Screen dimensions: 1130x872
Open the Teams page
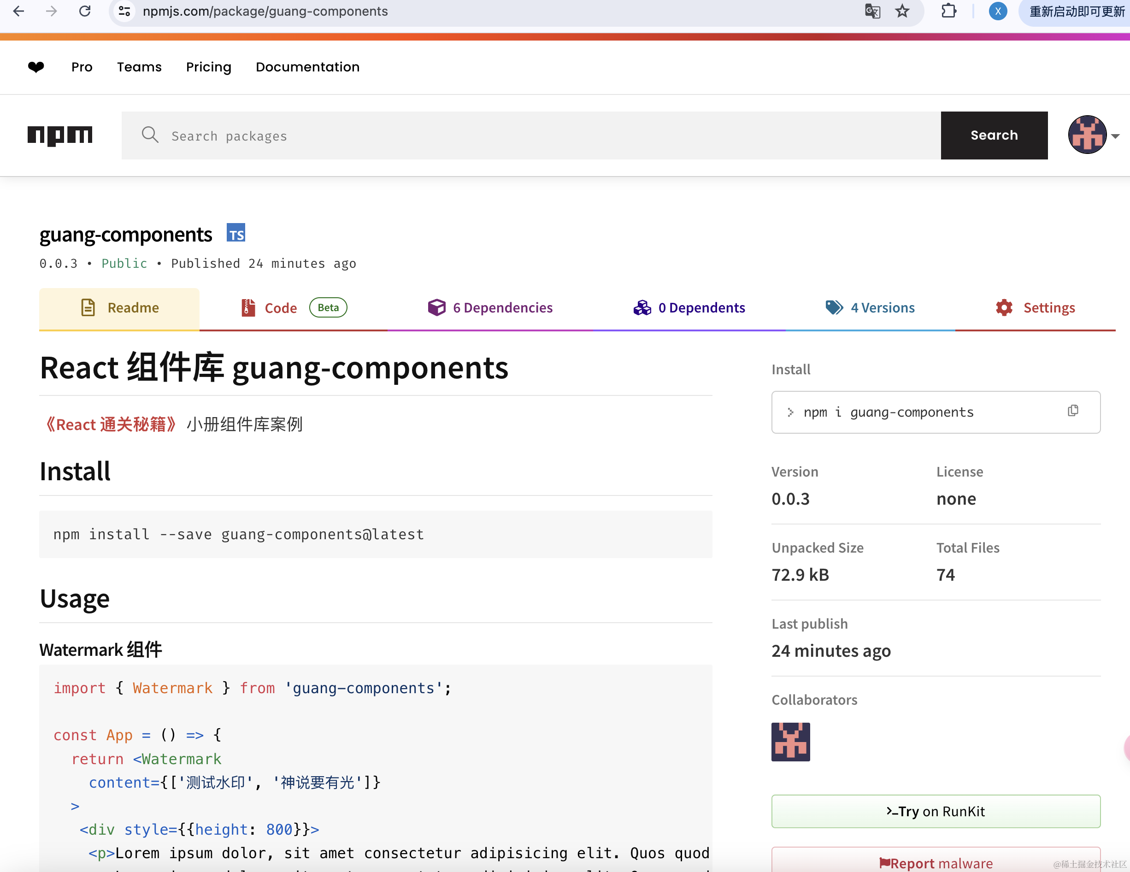pyautogui.click(x=139, y=67)
